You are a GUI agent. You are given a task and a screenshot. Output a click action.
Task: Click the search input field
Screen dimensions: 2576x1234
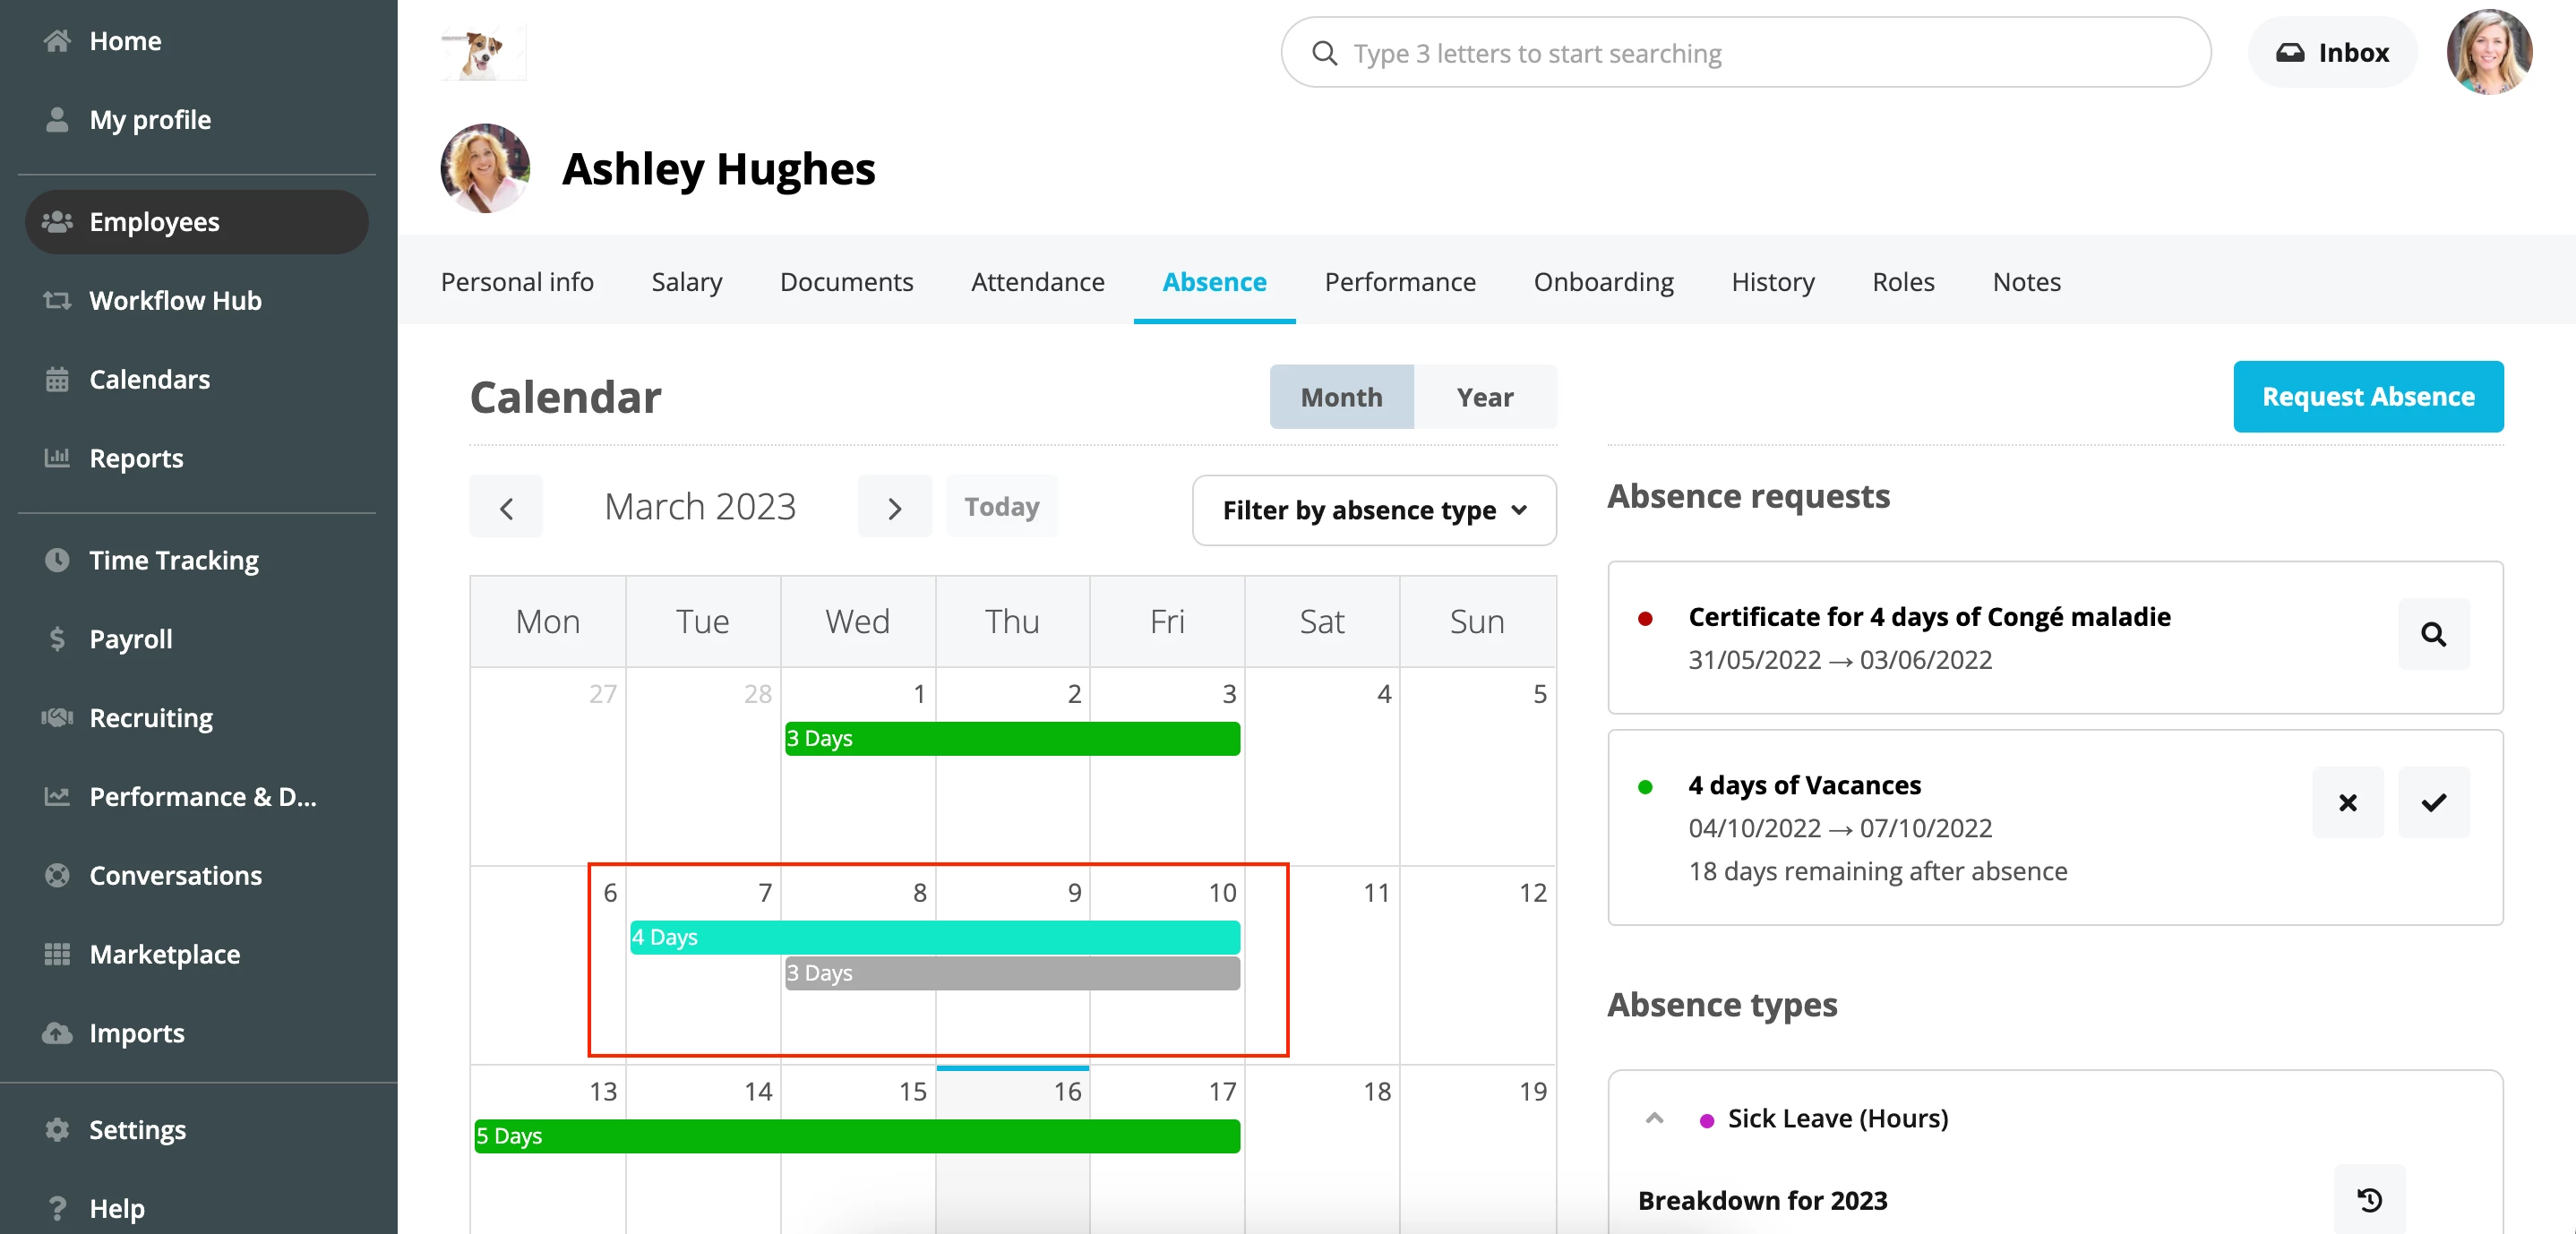1746,53
